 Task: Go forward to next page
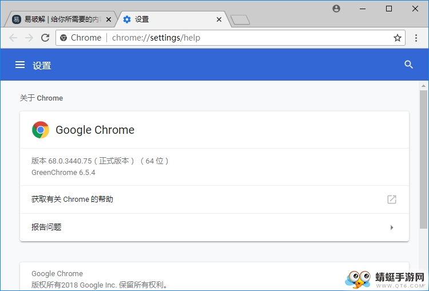[x=29, y=38]
